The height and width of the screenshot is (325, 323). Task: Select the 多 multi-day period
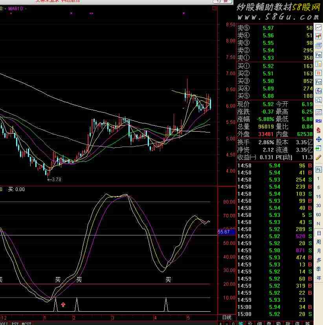[319, 260]
